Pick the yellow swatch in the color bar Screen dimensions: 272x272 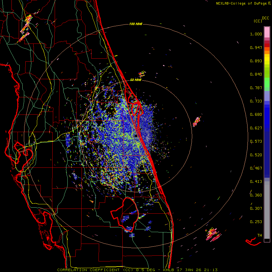point(267,60)
